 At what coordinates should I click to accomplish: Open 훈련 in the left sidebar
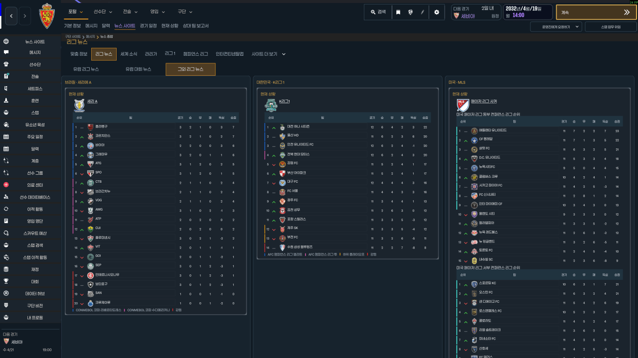[30, 101]
